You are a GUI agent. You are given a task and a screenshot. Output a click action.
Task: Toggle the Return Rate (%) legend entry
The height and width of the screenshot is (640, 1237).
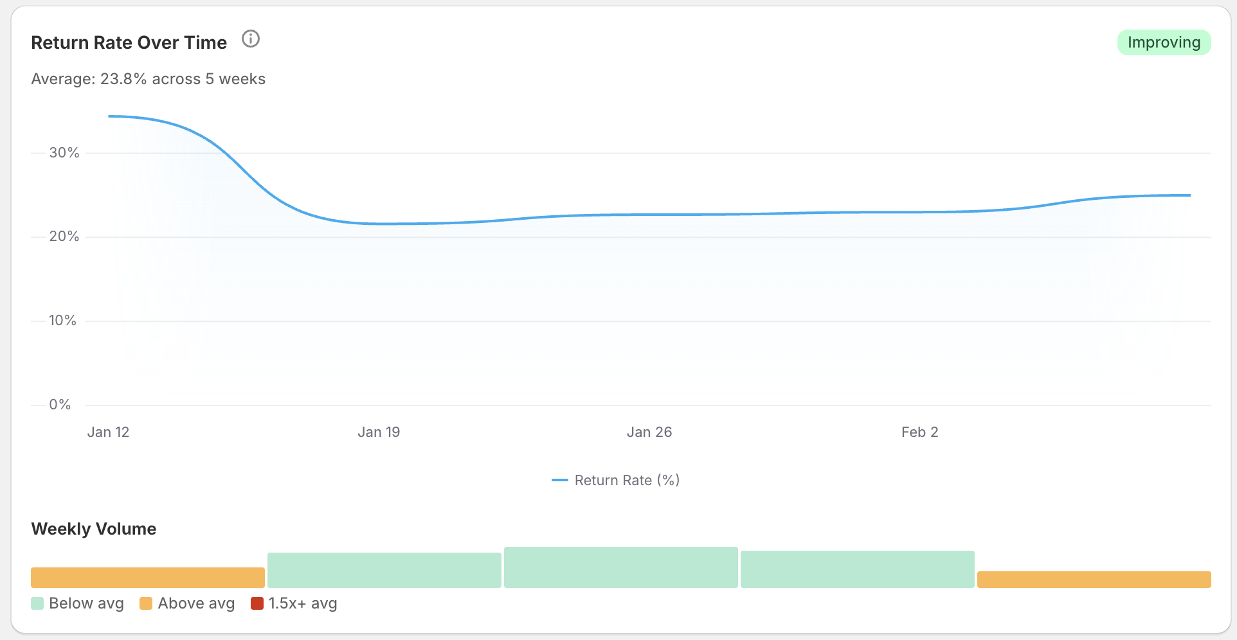pyautogui.click(x=615, y=480)
